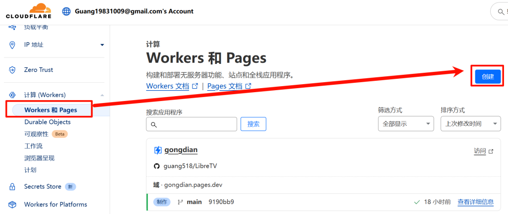Click the Zero Trust shield icon

[x=12, y=70]
